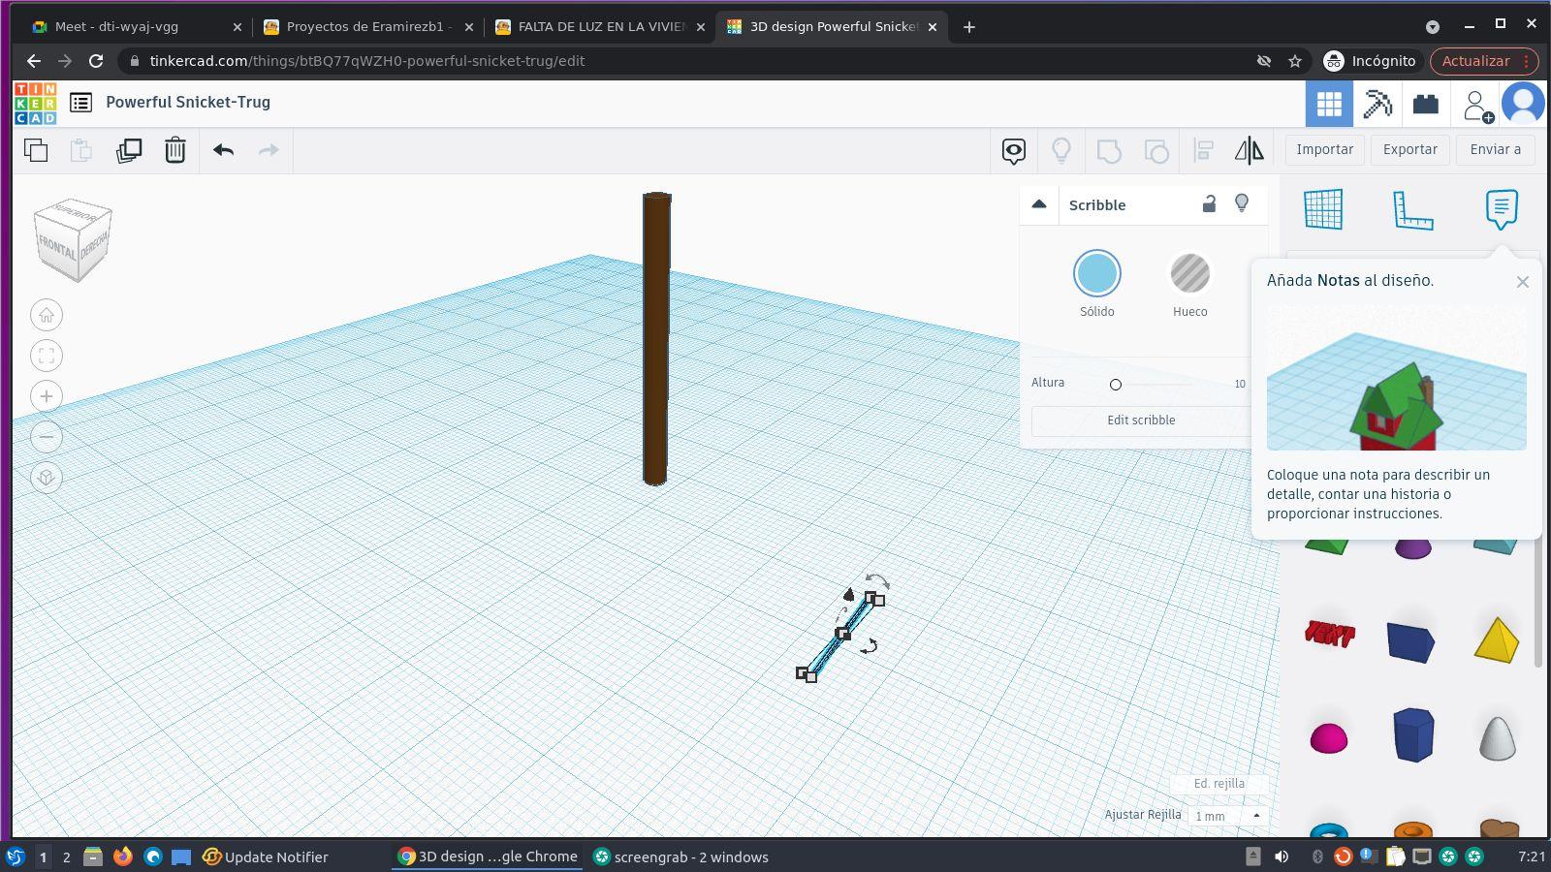Open the Enviar a menu
The height and width of the screenshot is (872, 1551).
pos(1495,149)
